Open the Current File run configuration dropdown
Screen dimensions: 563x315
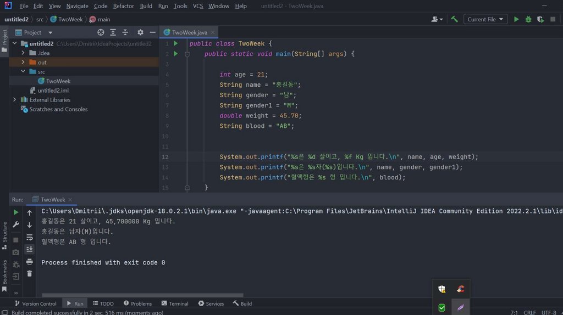(485, 19)
